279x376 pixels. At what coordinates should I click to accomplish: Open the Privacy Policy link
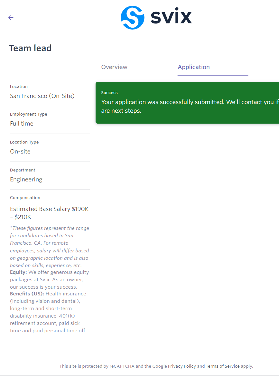182,366
